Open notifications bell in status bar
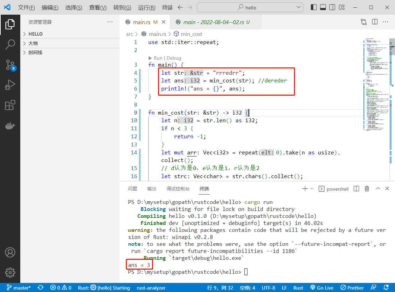395x292 pixels. point(386,287)
